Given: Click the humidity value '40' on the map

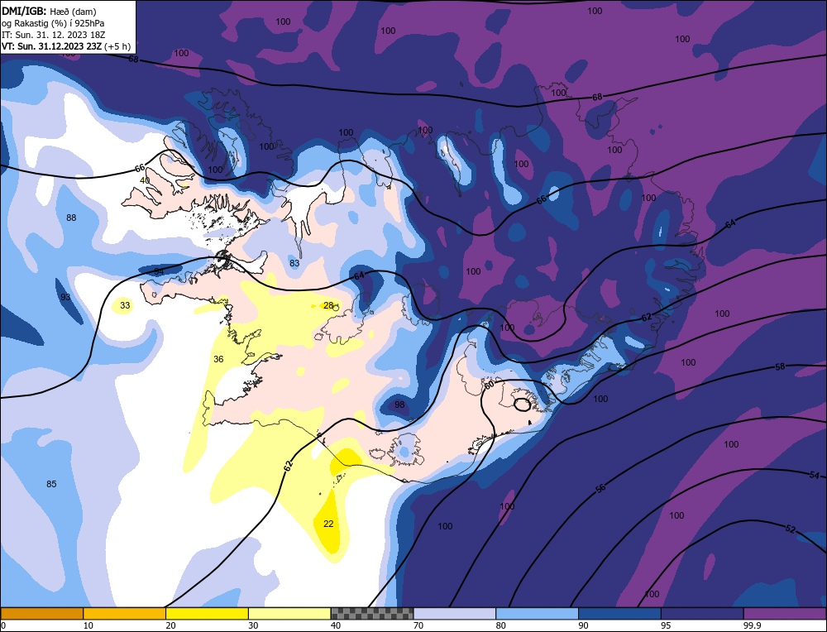Looking at the screenshot, I should [x=145, y=180].
